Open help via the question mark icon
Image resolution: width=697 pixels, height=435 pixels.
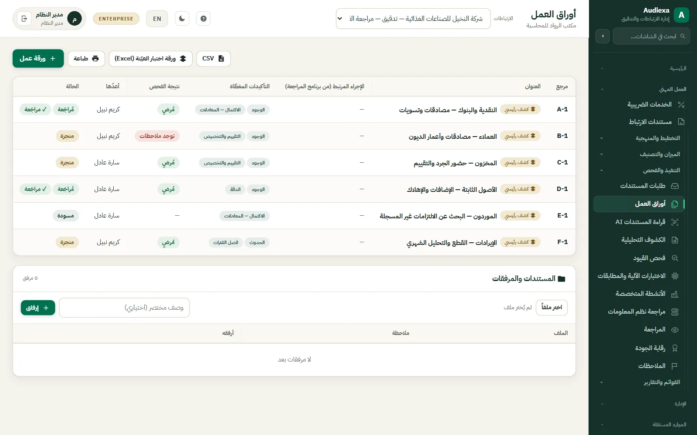(x=203, y=19)
